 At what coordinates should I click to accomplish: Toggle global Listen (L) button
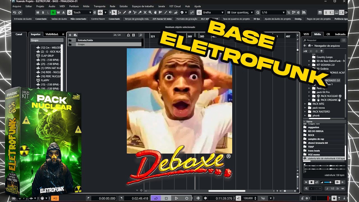pyautogui.click(x=48, y=12)
